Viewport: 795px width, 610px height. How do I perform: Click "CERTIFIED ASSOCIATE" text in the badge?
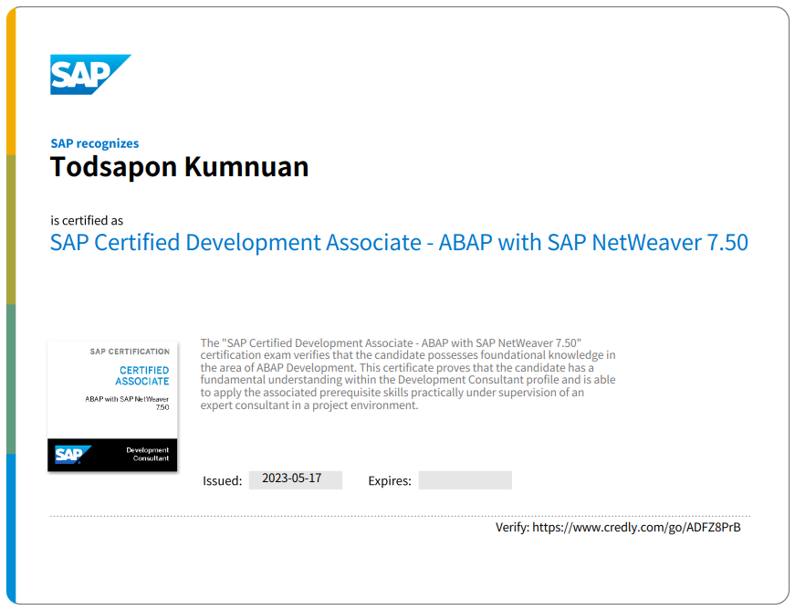[142, 375]
